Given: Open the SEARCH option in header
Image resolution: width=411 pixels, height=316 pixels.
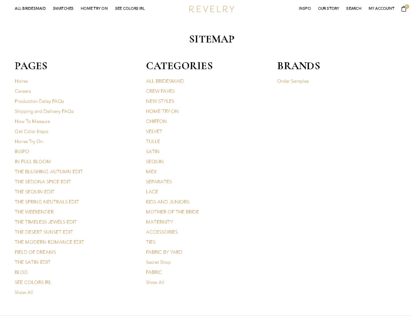Looking at the screenshot, I should point(353,8).
